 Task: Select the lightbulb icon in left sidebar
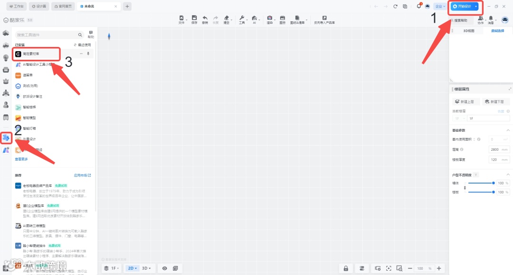6,58
